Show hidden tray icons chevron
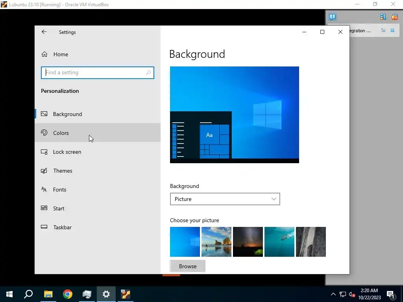 point(333,294)
